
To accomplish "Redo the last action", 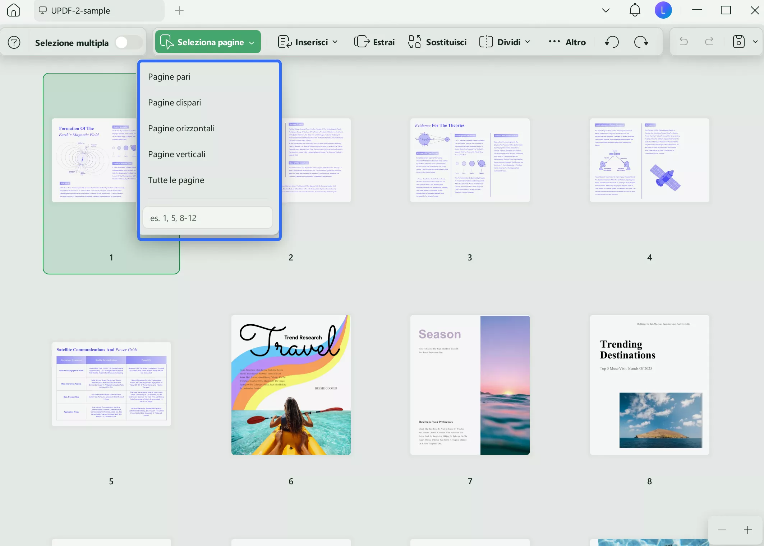I will tap(708, 41).
